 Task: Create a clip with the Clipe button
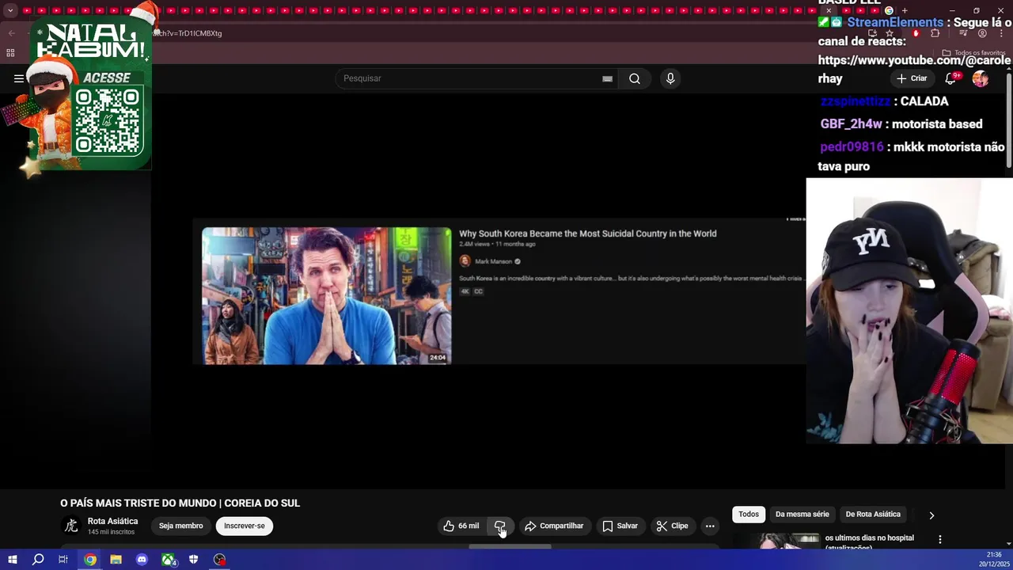click(672, 526)
